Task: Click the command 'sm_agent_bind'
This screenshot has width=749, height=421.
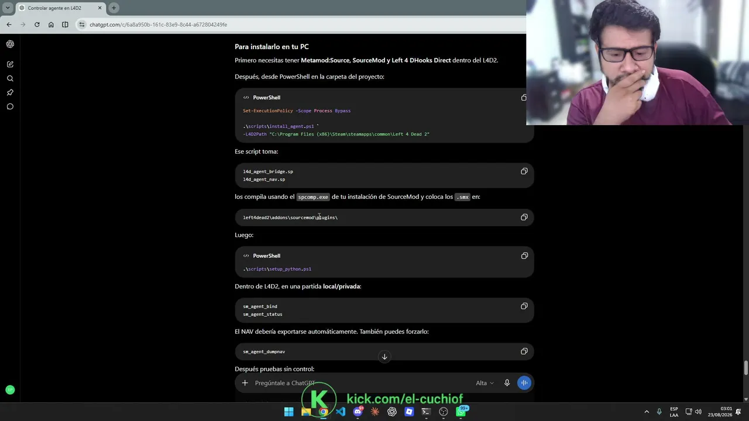Action: [x=260, y=306]
